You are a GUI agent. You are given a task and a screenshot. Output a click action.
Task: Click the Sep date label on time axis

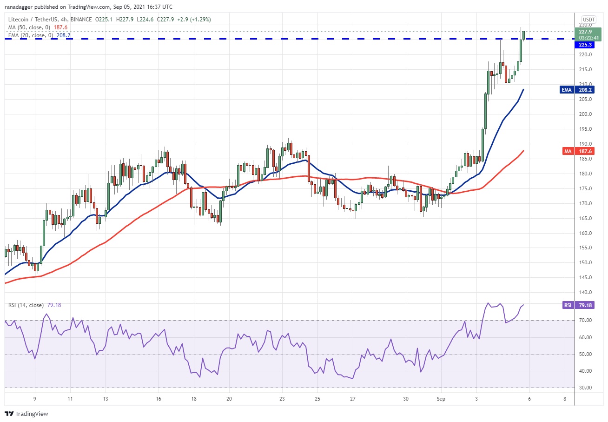[x=441, y=399]
